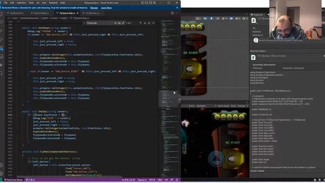
Task: Go to previous match in find widget
Action: [140, 23]
